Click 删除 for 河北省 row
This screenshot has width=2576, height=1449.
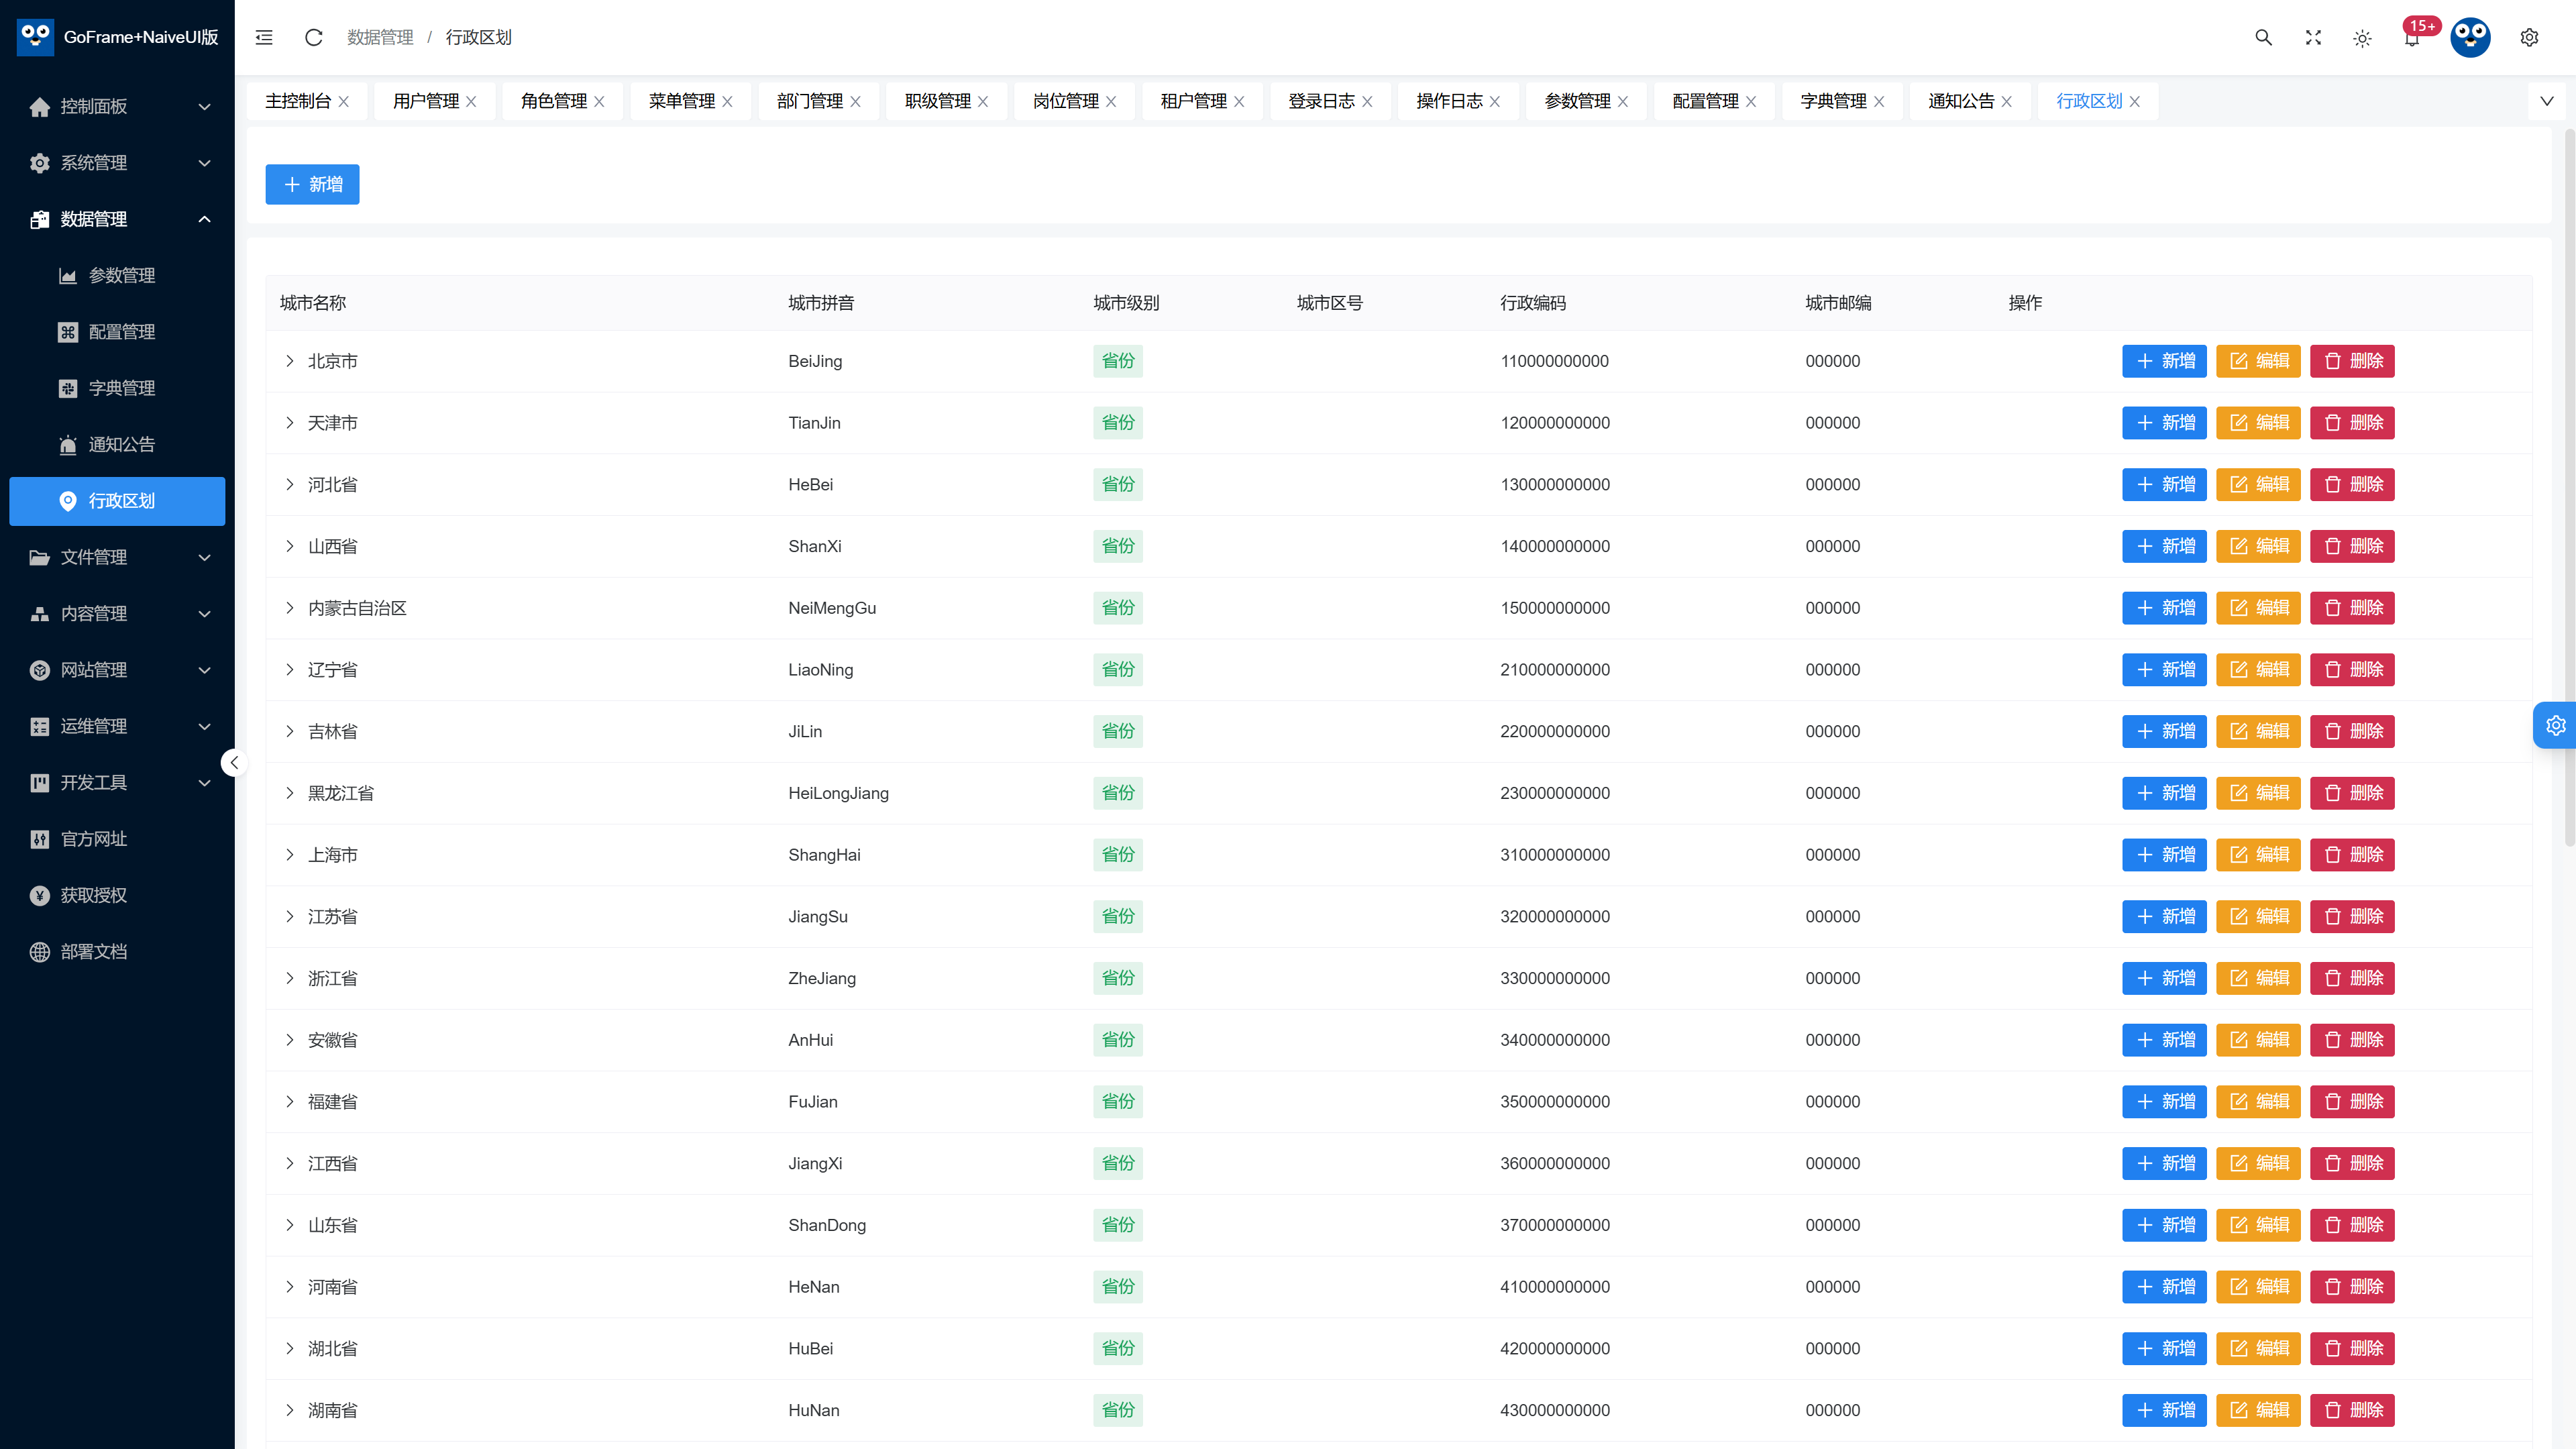click(x=2352, y=484)
